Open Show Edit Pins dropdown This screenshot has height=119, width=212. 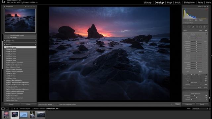pyautogui.click(x=51, y=104)
